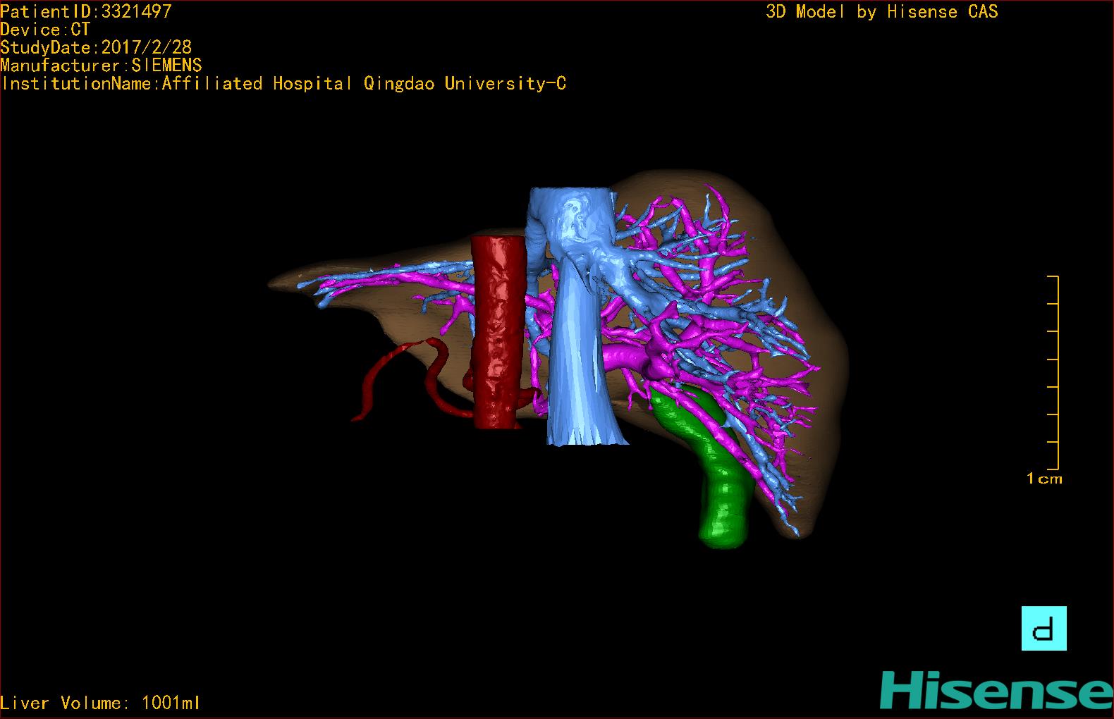Select the Device:CT overlay text
1114x719 pixels.
coord(45,30)
